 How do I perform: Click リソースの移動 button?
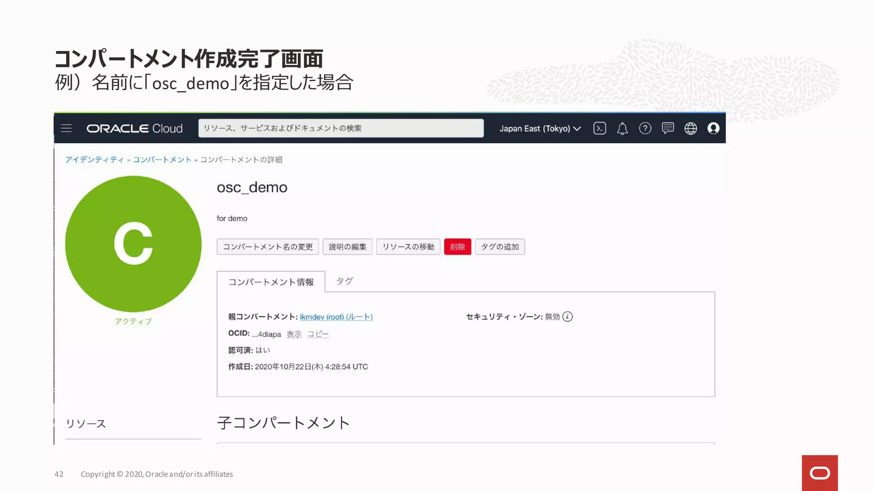[x=408, y=247]
